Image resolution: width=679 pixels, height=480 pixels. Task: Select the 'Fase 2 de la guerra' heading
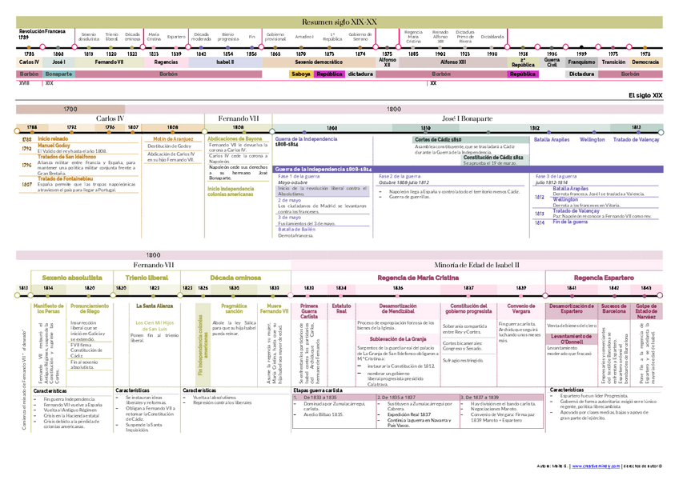tap(400, 176)
